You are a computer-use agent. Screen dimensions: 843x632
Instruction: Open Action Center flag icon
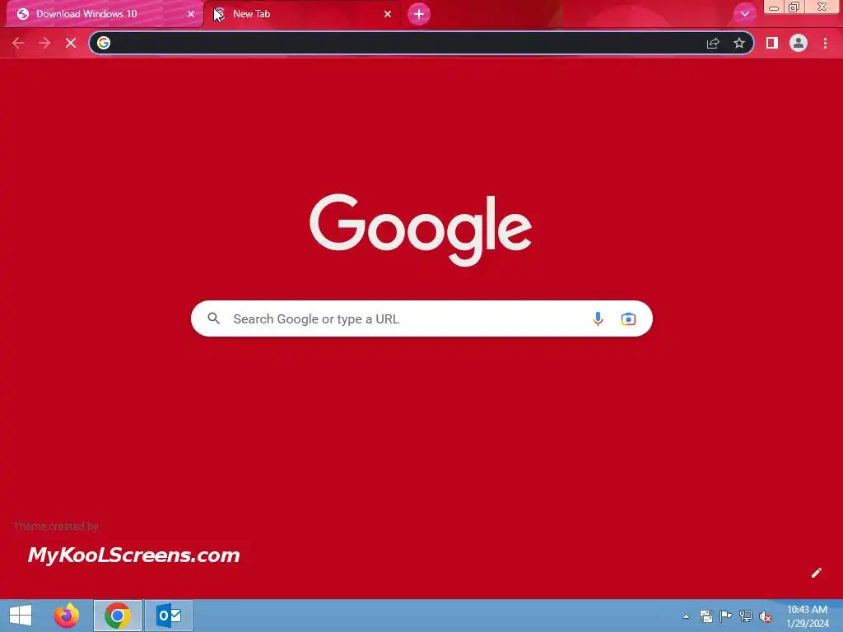[726, 616]
